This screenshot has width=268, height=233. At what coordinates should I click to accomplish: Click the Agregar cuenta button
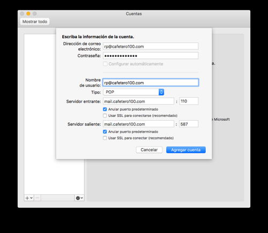tap(186, 150)
